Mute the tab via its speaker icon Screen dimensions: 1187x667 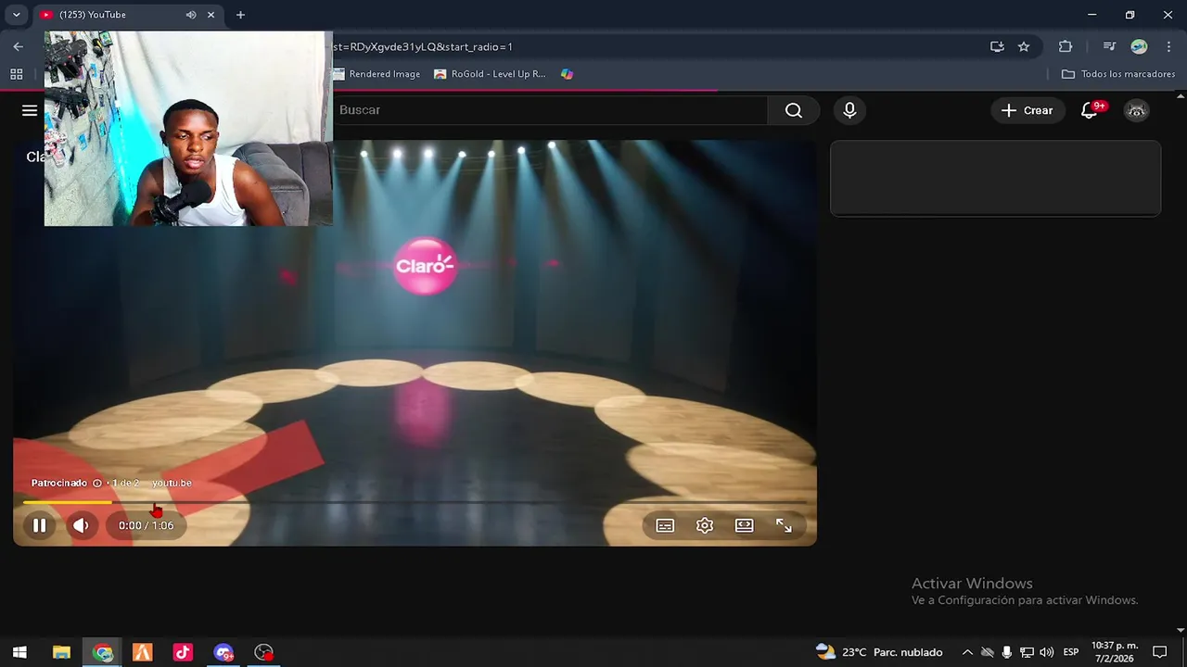click(191, 15)
